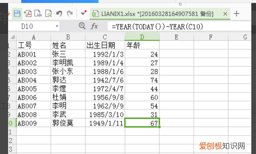Select column A header
Viewport: 256px width, 154px height.
(x=34, y=37)
